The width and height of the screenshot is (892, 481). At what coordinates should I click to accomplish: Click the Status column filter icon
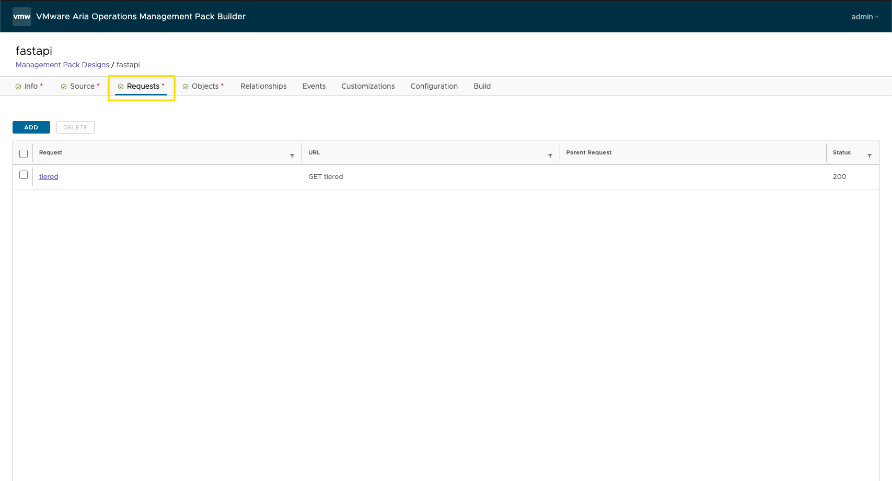870,155
